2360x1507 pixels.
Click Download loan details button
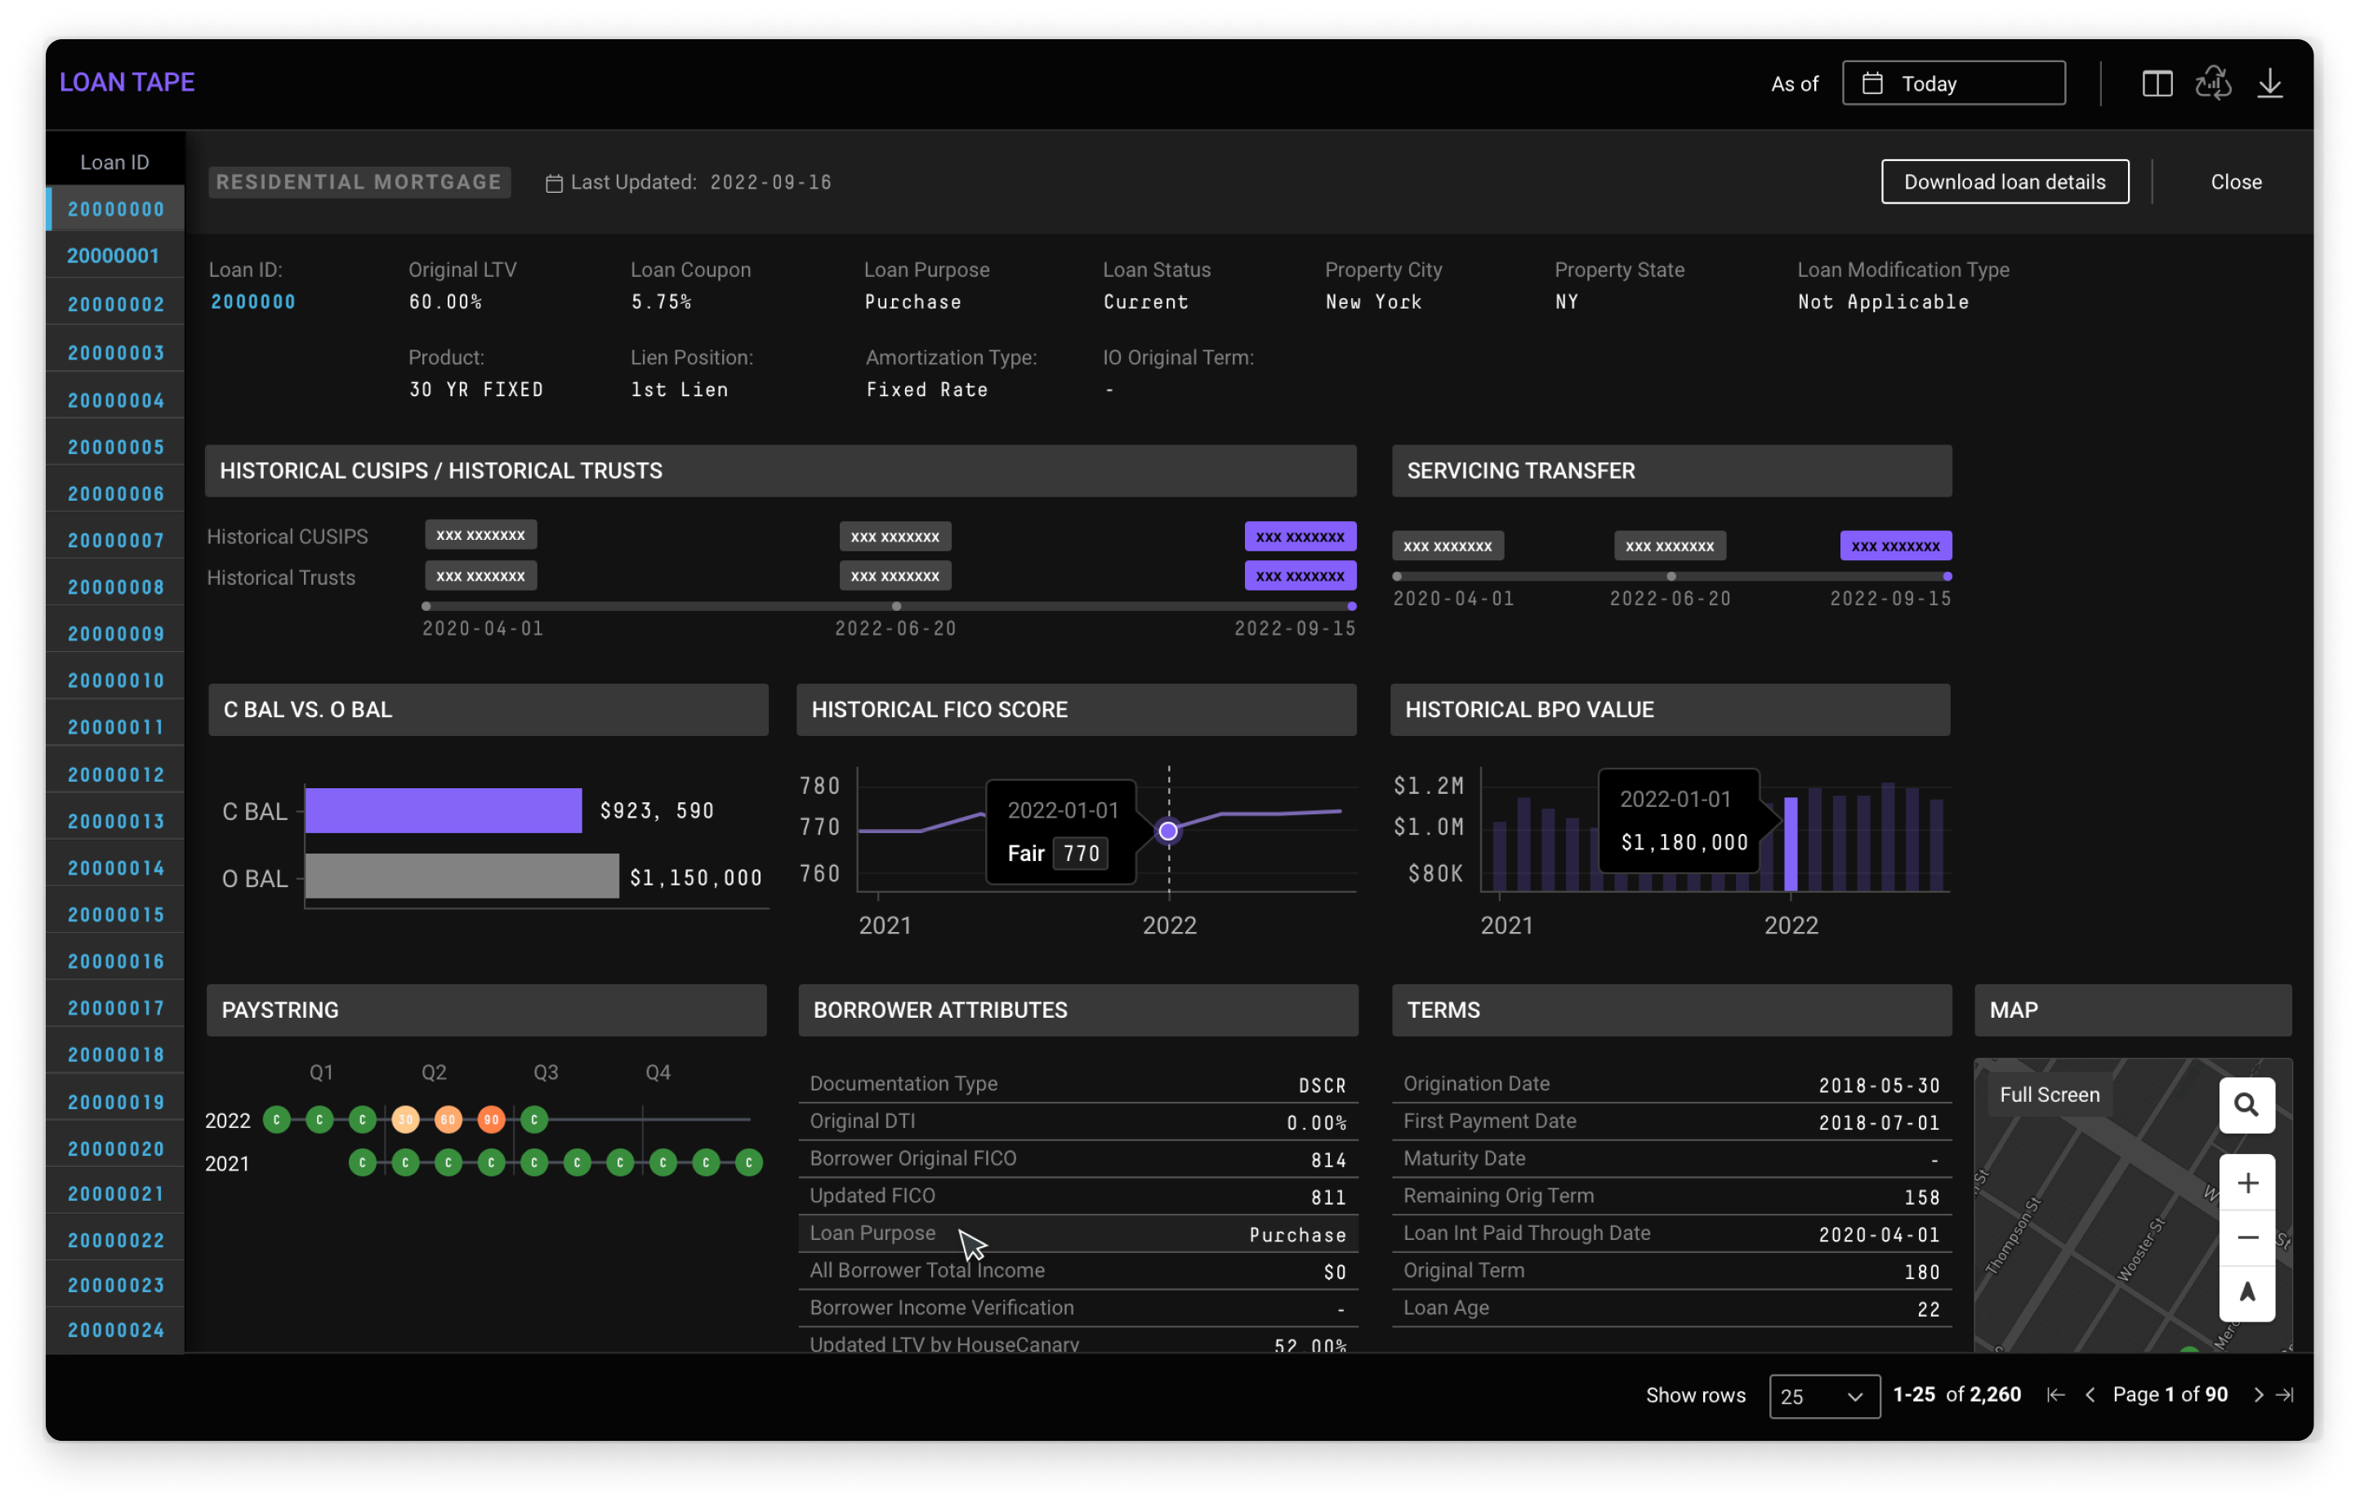pos(2004,181)
